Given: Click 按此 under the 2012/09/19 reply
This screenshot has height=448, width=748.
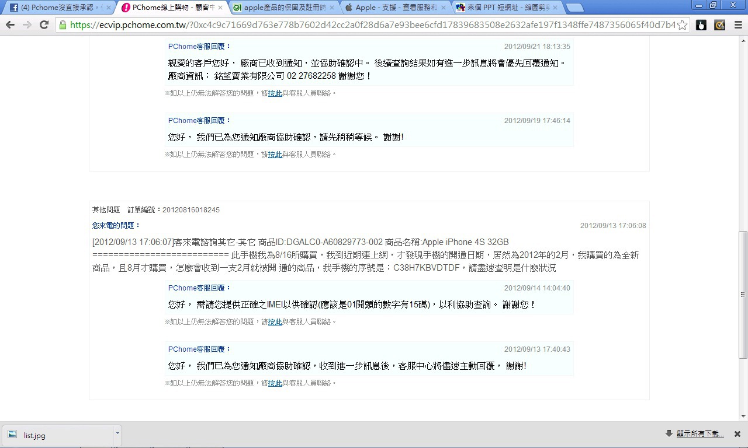Looking at the screenshot, I should [275, 155].
